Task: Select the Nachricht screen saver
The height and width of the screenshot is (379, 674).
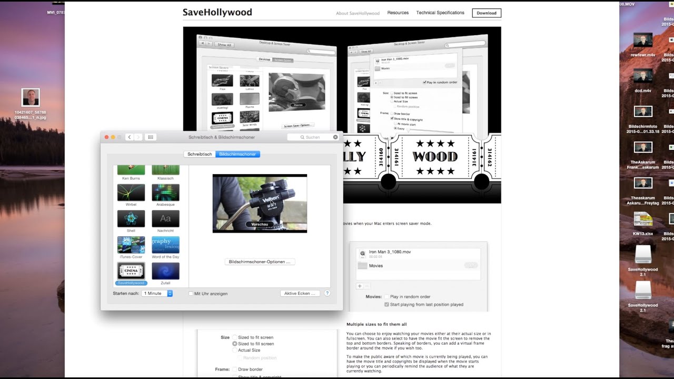Action: click(165, 221)
